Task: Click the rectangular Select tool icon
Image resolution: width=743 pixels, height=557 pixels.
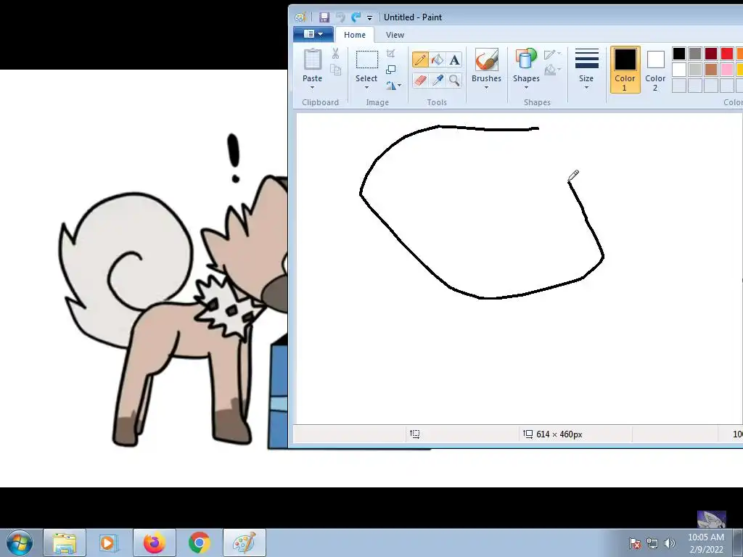Action: pyautogui.click(x=366, y=60)
